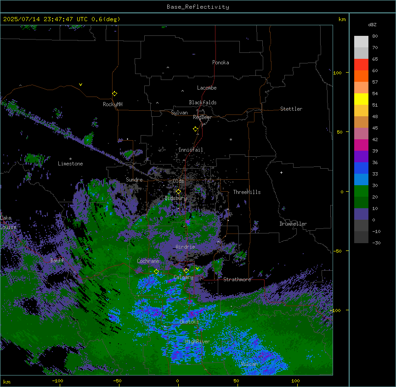The width and height of the screenshot is (396, 387).
Task: Click the -30 value on dBZ legend
Action: (x=376, y=243)
